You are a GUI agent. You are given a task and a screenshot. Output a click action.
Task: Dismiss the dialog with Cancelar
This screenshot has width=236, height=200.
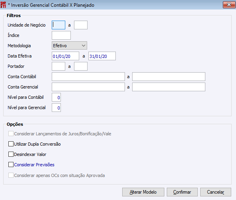click(216, 192)
